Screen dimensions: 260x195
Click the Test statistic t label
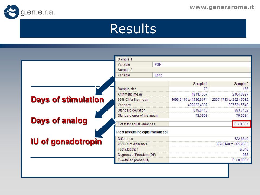click(x=128, y=149)
